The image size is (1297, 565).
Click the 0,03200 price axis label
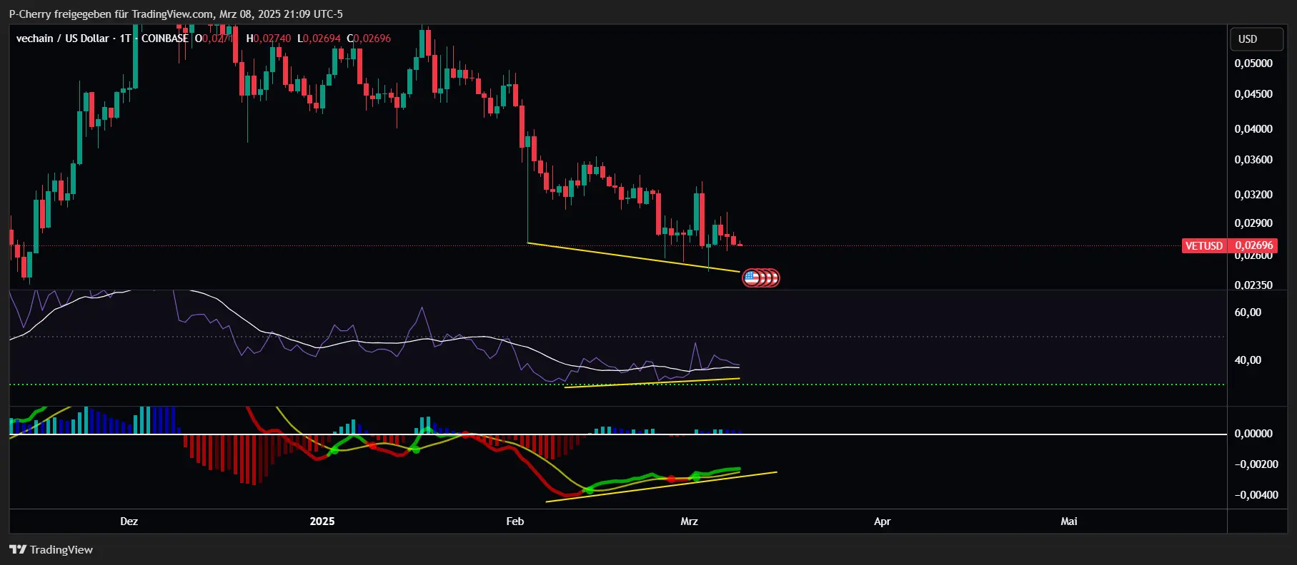1253,195
